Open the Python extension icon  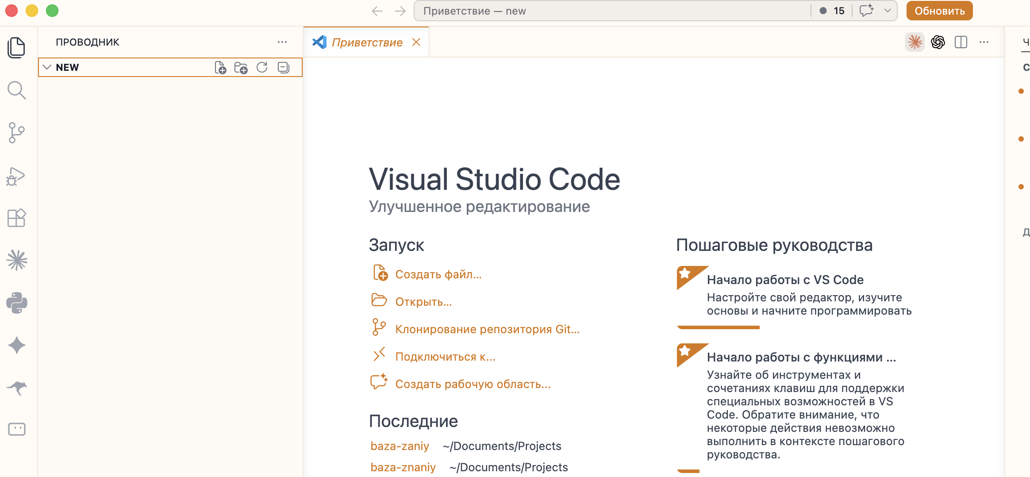[x=17, y=303]
